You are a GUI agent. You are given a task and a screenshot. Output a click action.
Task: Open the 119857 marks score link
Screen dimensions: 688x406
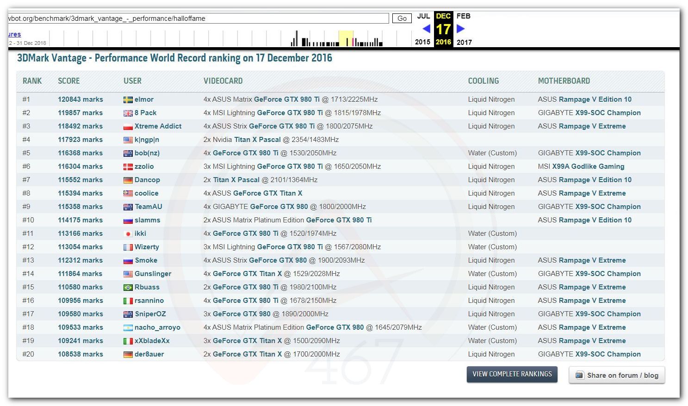click(x=81, y=113)
